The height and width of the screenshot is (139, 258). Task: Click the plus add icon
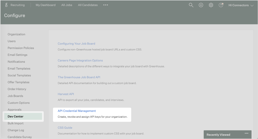(201, 5)
